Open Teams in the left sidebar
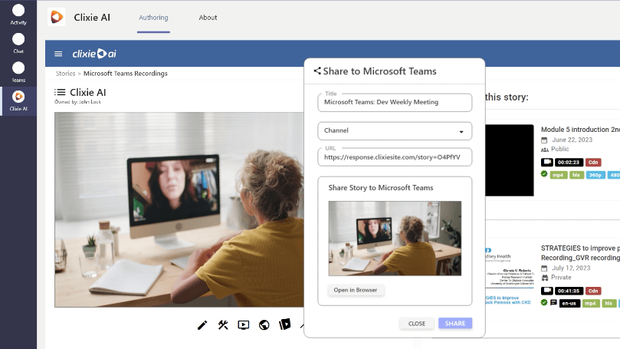The height and width of the screenshot is (349, 620). [18, 72]
